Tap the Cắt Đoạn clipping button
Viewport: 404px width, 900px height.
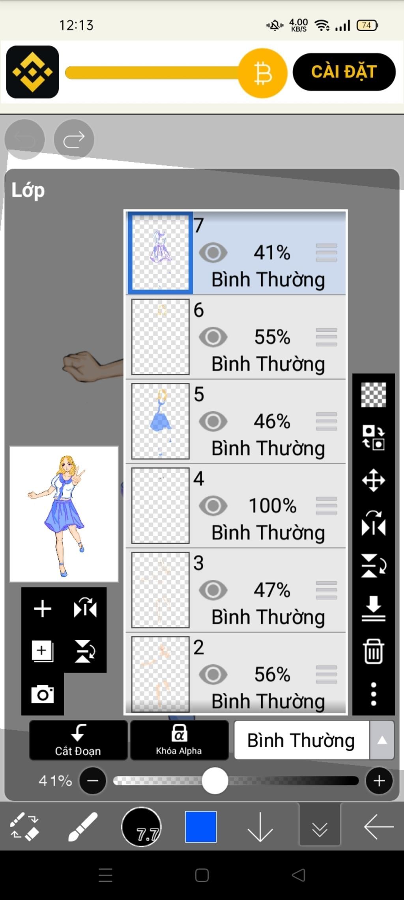pyautogui.click(x=78, y=740)
